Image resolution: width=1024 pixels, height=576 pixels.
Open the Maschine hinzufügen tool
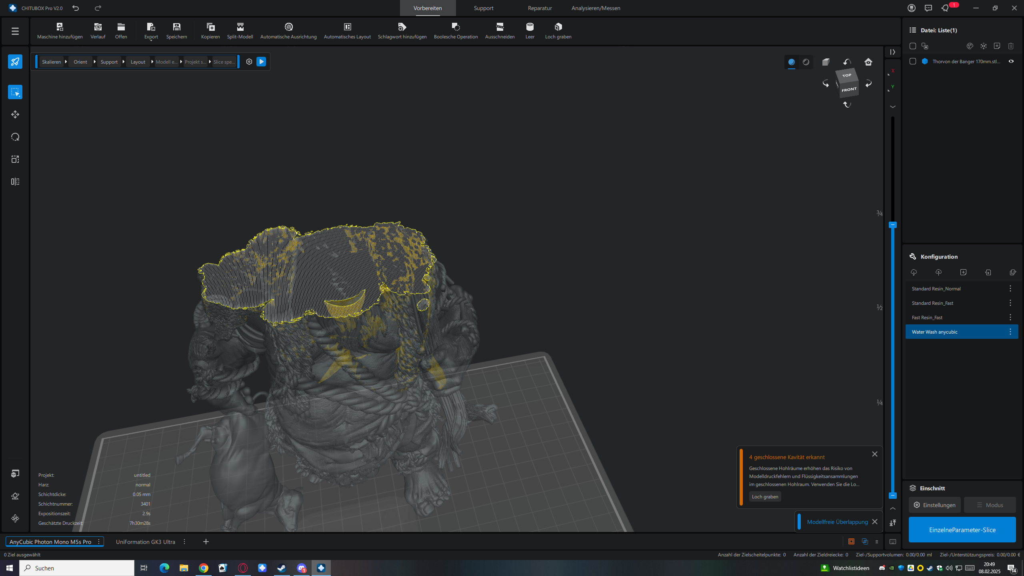point(60,31)
